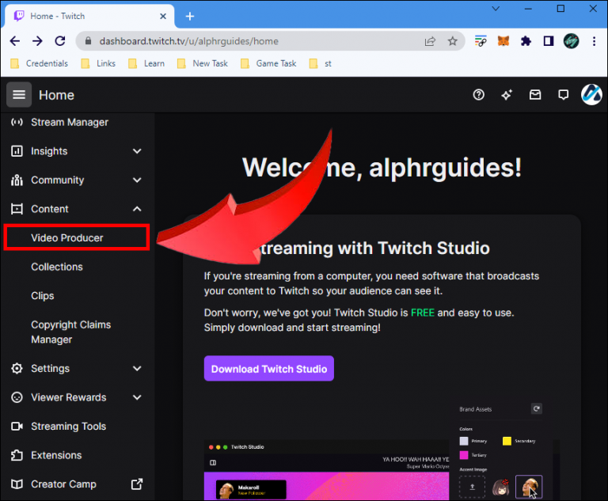Click Primary color swatch in preview
The image size is (608, 501).
pyautogui.click(x=464, y=441)
